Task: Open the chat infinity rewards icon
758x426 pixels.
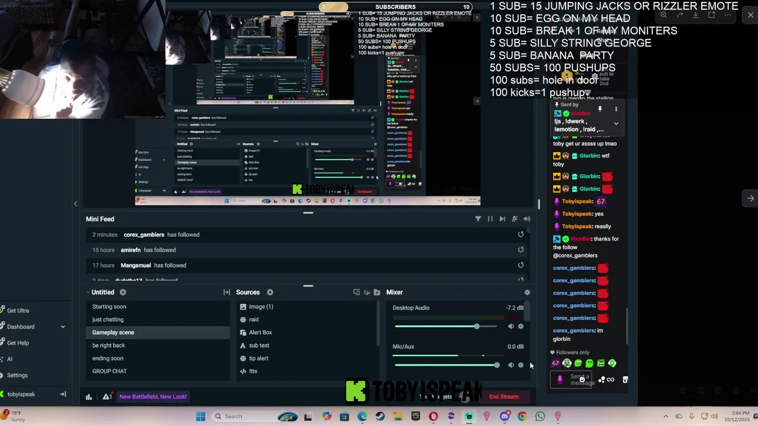Action: coord(611,380)
